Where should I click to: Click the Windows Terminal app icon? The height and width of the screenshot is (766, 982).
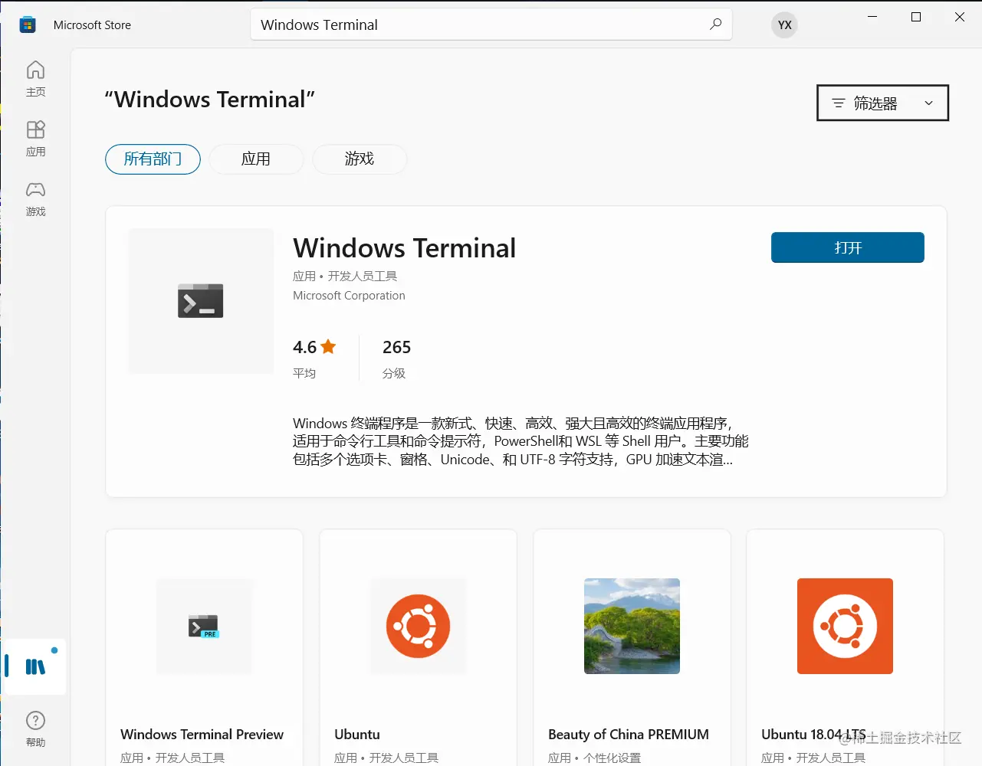click(x=200, y=300)
